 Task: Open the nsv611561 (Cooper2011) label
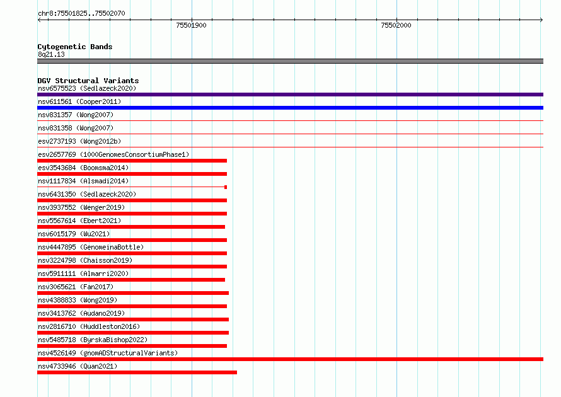(x=79, y=101)
